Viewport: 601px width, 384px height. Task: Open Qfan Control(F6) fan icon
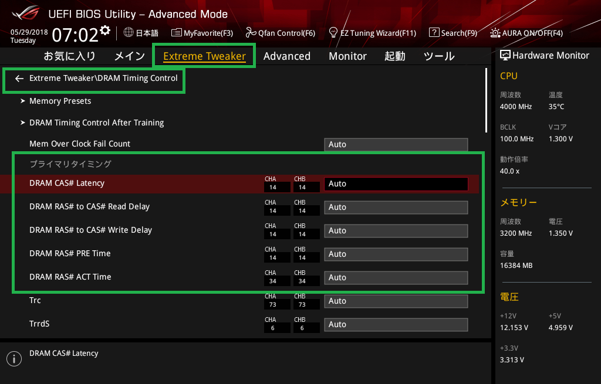tap(251, 33)
